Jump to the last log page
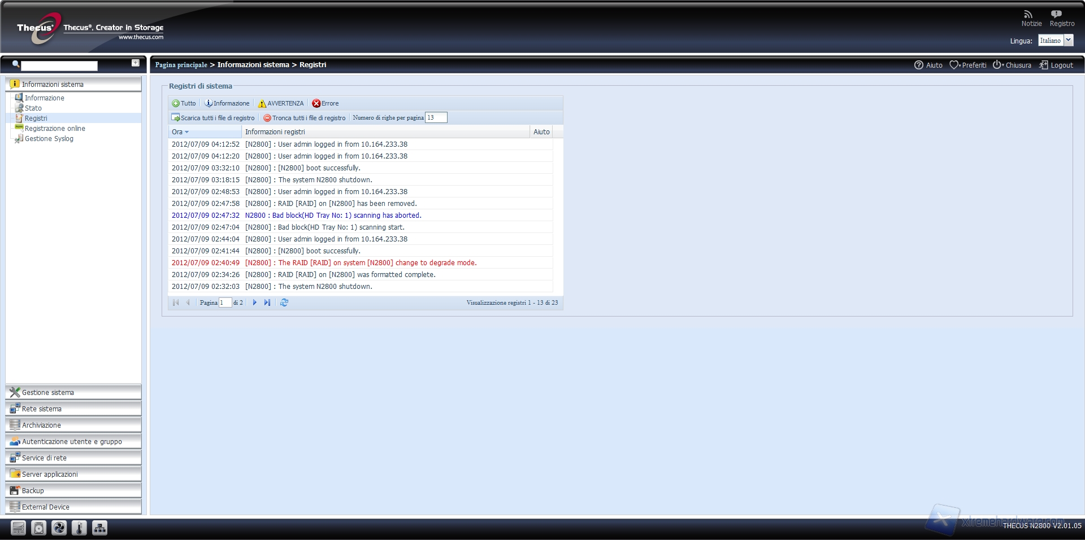The image size is (1085, 540). point(267,302)
